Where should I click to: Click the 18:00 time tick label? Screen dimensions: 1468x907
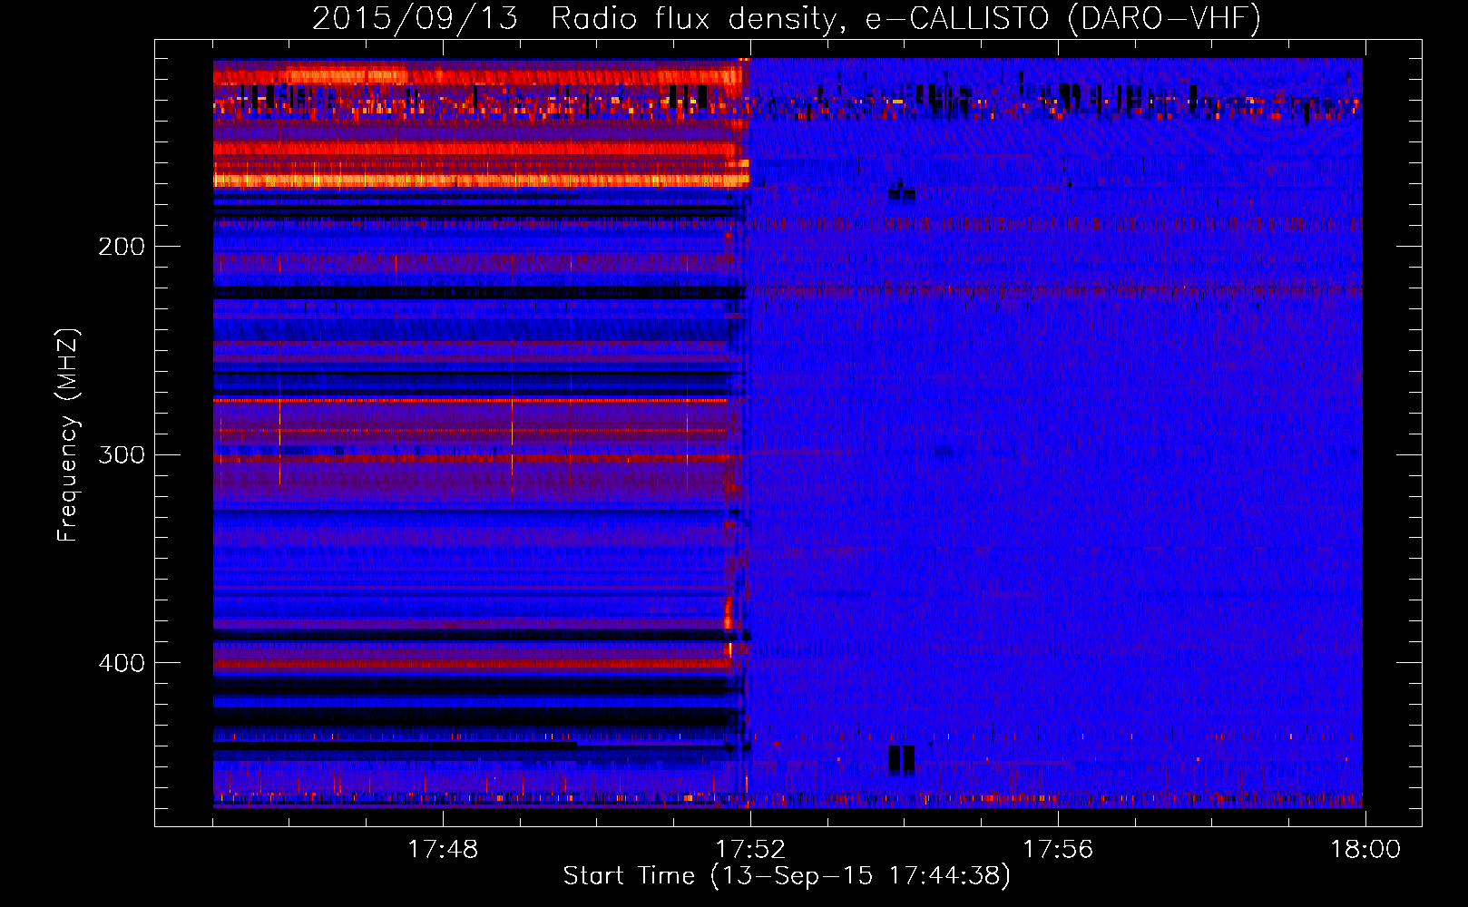(x=1365, y=850)
